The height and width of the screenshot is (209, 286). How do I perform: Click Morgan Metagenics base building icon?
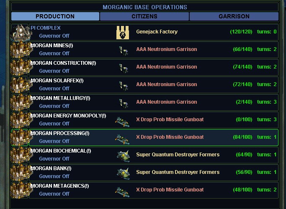(x=19, y=190)
